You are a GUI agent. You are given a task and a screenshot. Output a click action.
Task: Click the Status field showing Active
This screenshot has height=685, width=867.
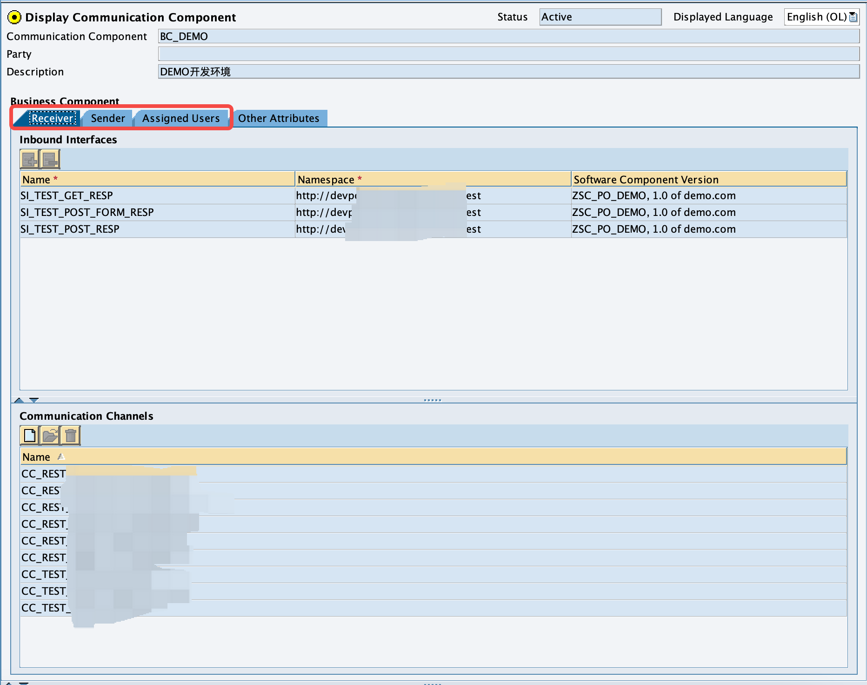coord(600,17)
